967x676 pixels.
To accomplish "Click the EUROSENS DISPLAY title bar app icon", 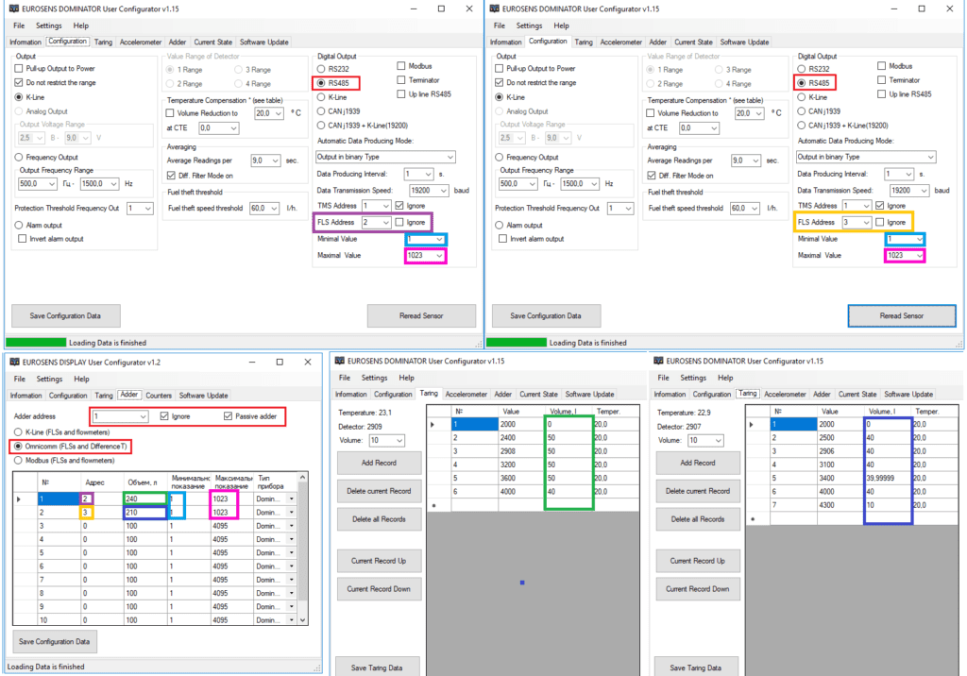I will (x=13, y=362).
